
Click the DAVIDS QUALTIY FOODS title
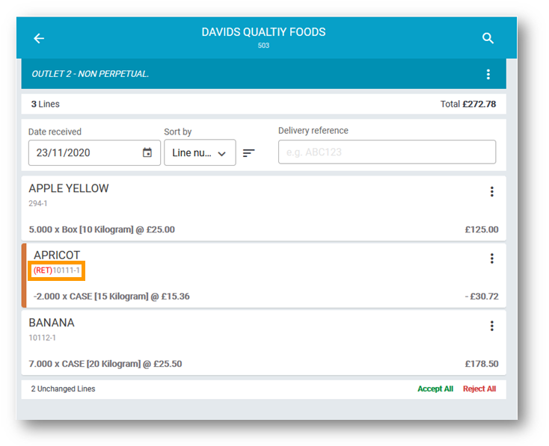[x=263, y=32]
